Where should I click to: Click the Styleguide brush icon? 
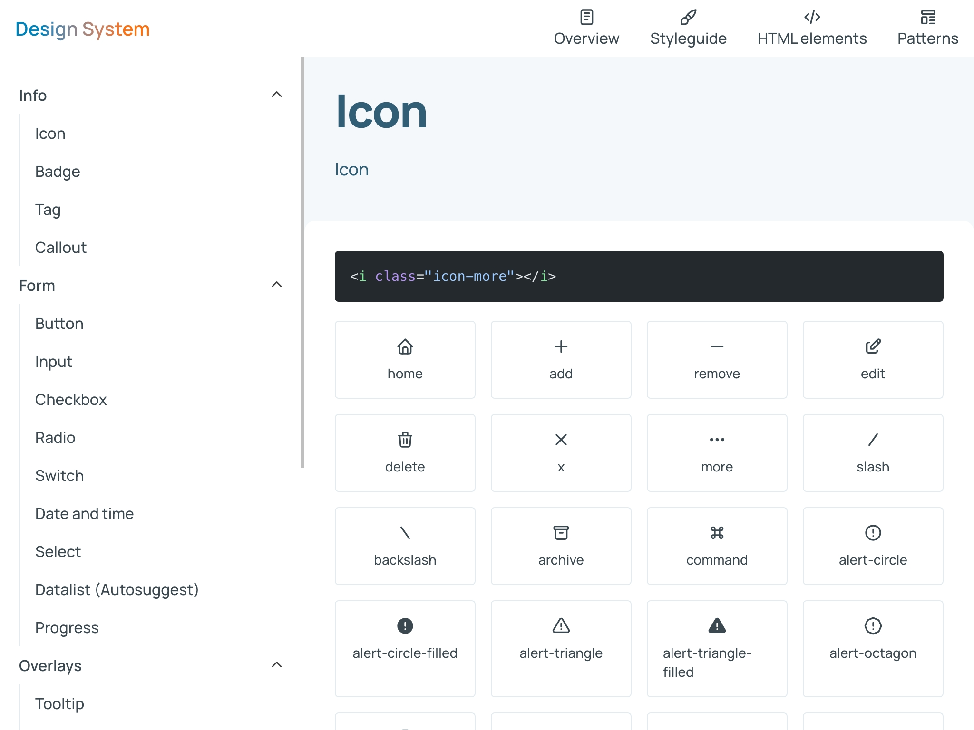tap(688, 17)
